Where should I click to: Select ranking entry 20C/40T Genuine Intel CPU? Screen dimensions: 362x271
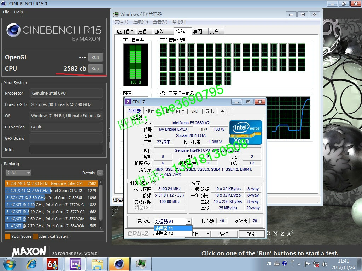tap(51, 183)
